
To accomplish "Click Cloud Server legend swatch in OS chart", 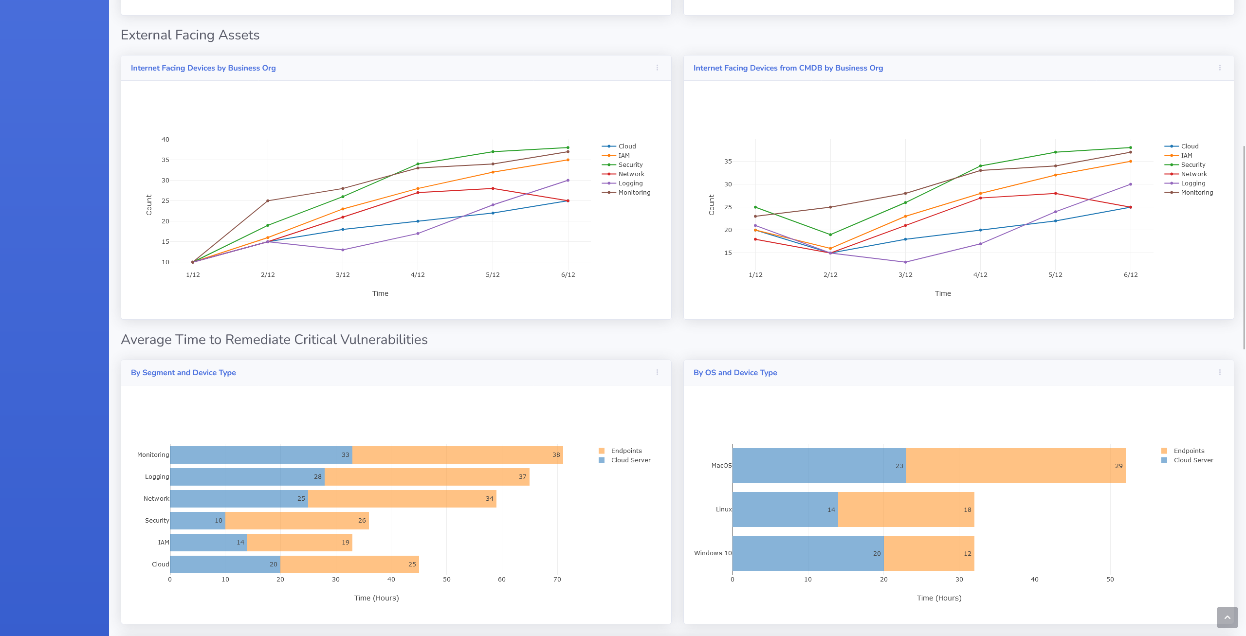I will [x=1164, y=460].
